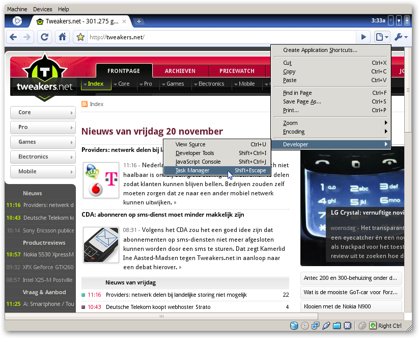This screenshot has width=419, height=338.
Task: Click the URL address field
Action: tap(221, 37)
